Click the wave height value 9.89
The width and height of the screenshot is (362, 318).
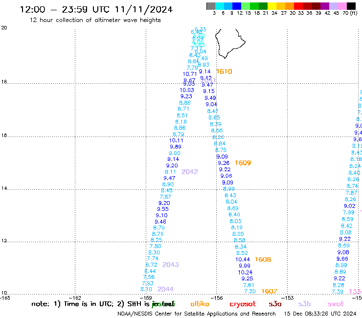(x=176, y=147)
